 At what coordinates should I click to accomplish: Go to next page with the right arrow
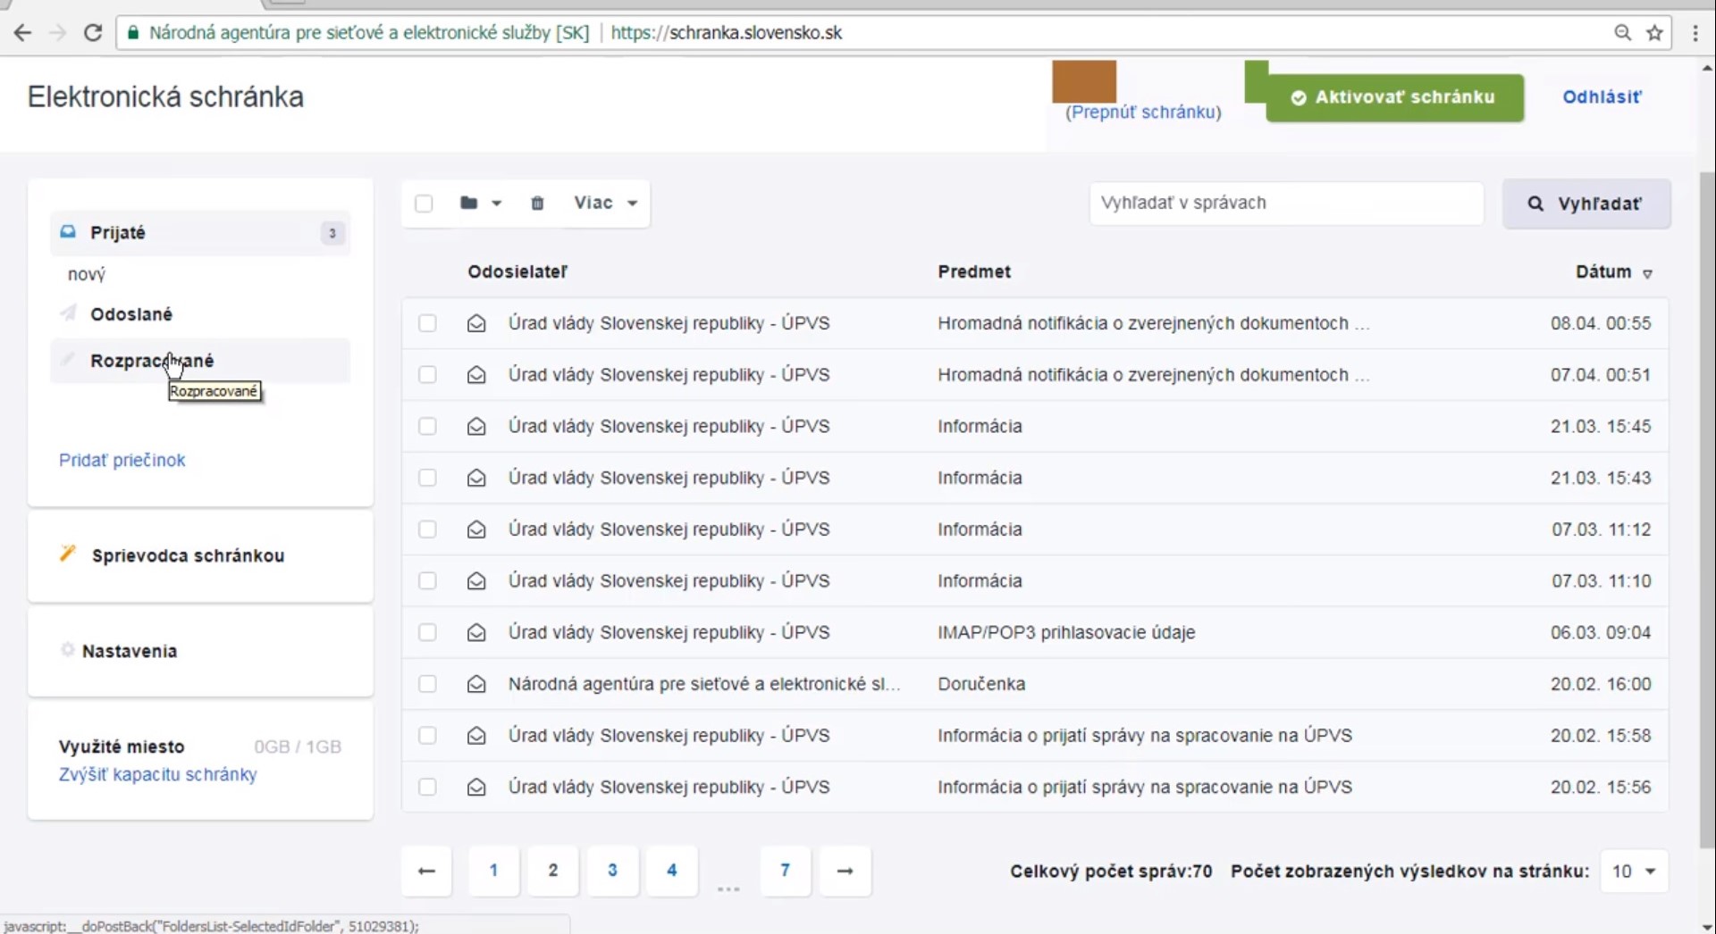click(845, 871)
